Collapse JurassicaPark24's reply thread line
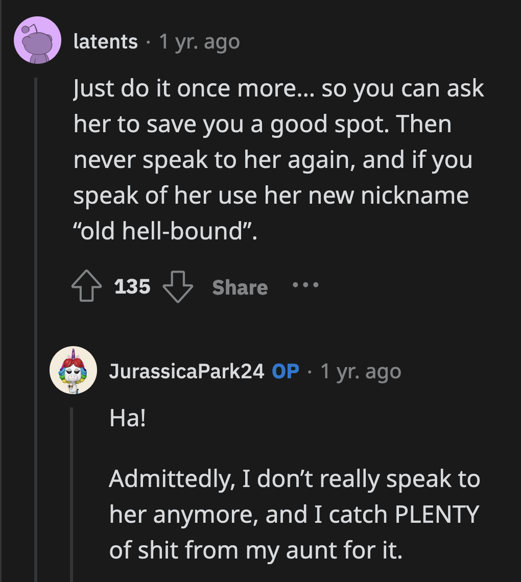This screenshot has width=521, height=582. [72, 485]
